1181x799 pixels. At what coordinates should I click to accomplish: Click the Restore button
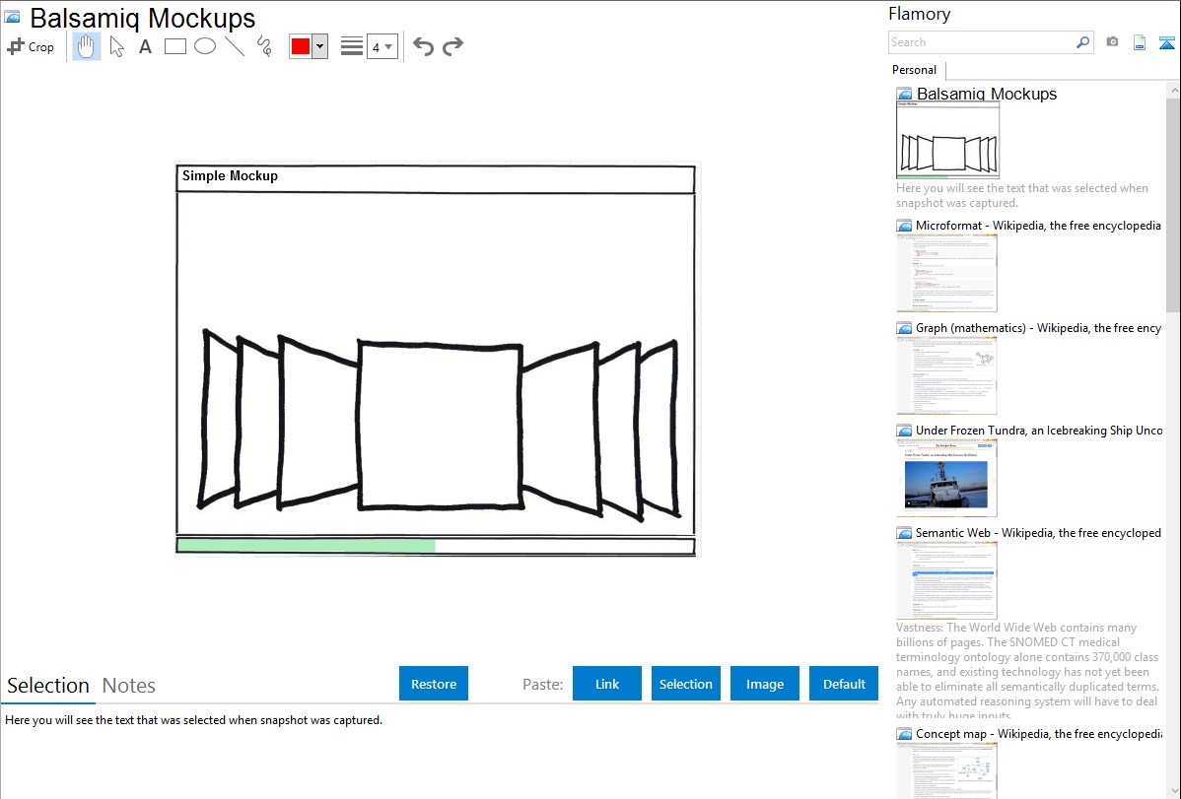[x=434, y=683]
